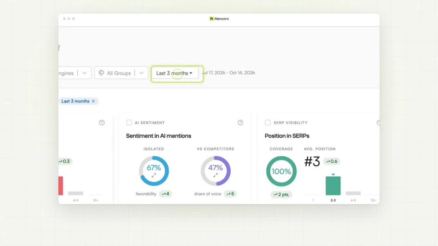Image resolution: width=438 pixels, height=246 pixels.
Task: Click the red position bar
Action: coord(61,186)
